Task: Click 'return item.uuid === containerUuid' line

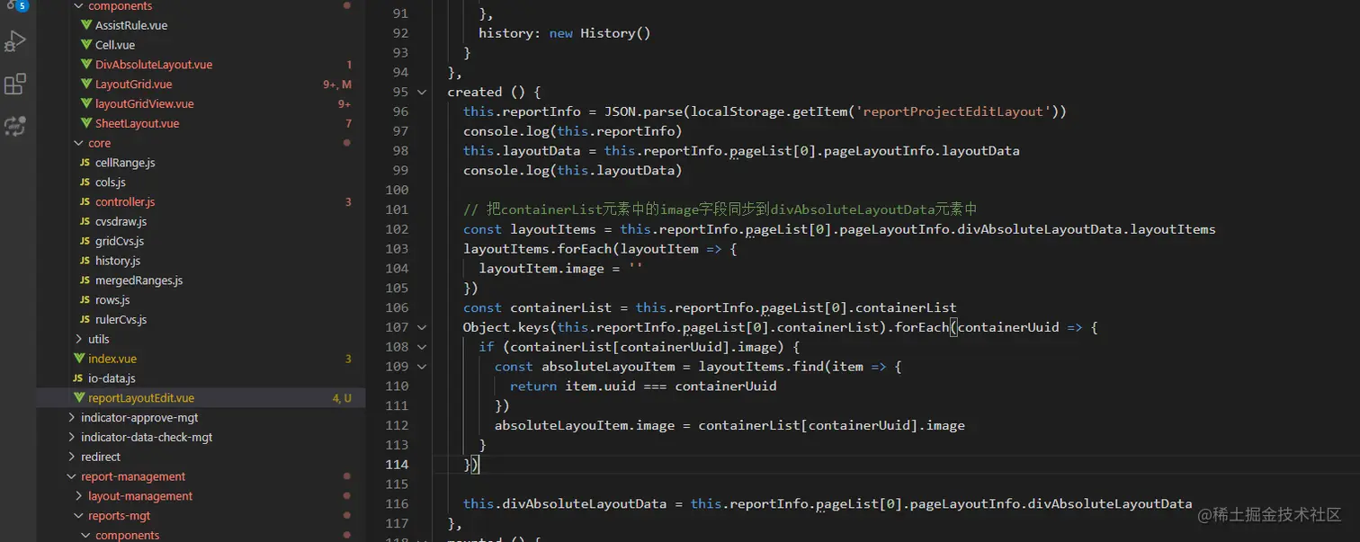Action: point(642,387)
